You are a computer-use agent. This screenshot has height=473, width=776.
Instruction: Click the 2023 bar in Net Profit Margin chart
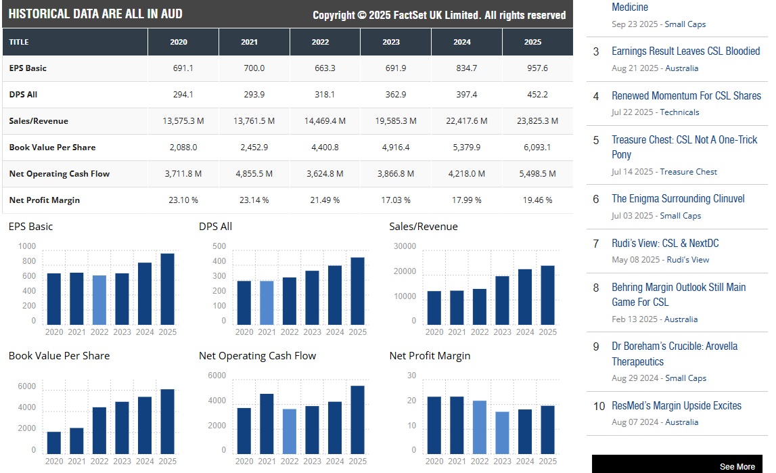pos(503,432)
